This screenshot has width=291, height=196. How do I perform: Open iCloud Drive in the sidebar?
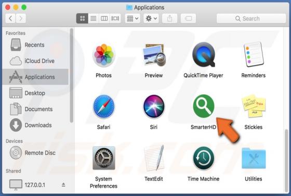[x=35, y=61]
